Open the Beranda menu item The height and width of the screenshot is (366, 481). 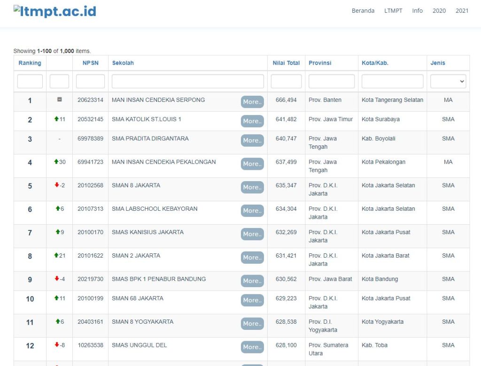[x=363, y=11]
